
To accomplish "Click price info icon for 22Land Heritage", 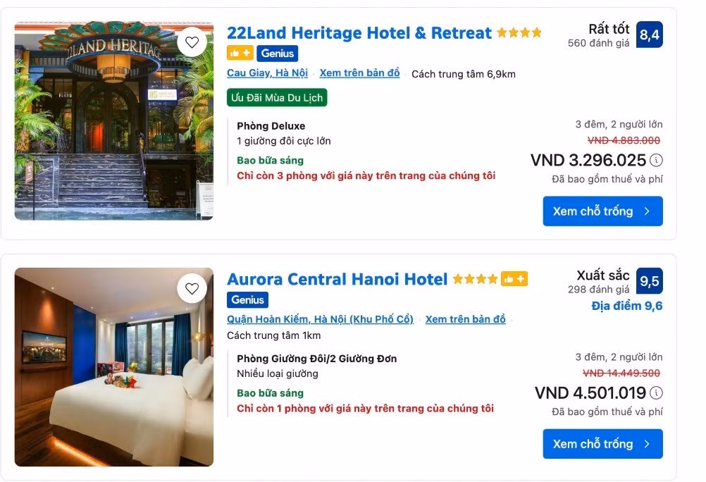I will [x=656, y=160].
